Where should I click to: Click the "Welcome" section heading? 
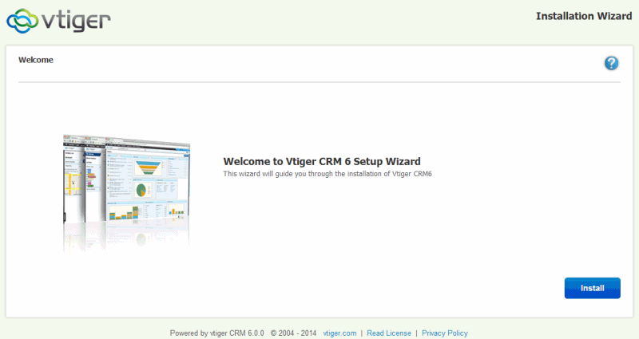click(36, 60)
